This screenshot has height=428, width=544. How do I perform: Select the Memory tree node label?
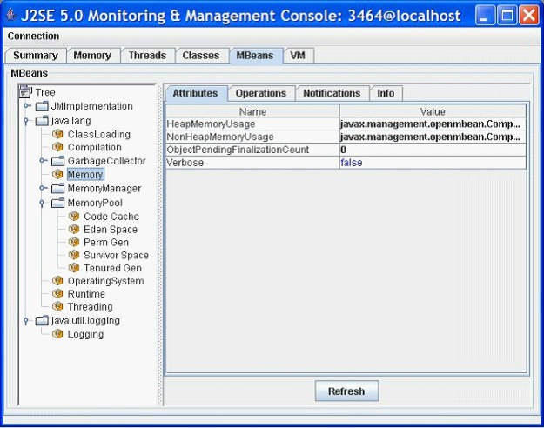[x=85, y=175]
